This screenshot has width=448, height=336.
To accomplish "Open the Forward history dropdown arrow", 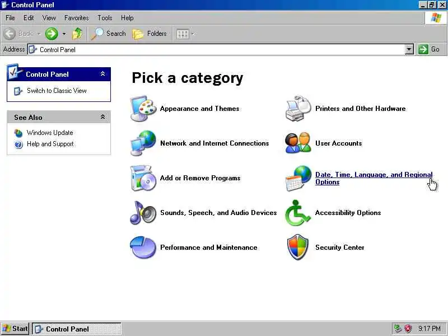I will click(64, 34).
